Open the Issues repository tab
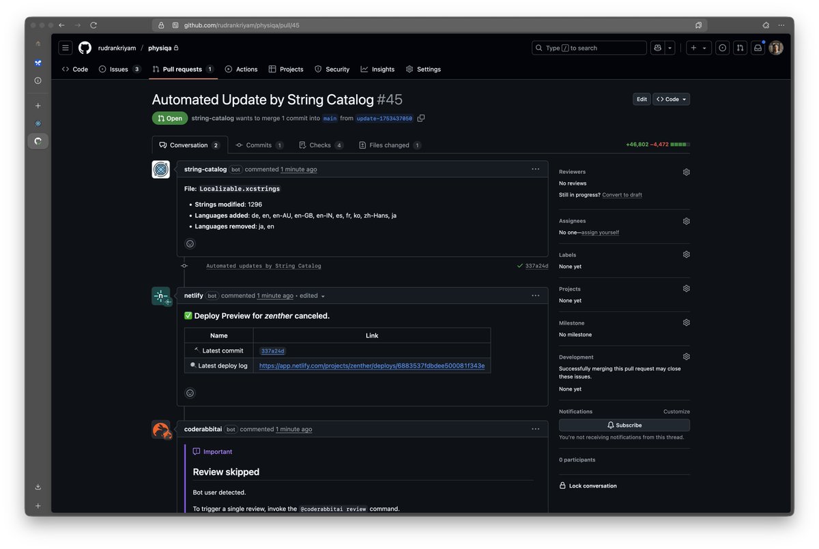The height and width of the screenshot is (549, 819). tap(119, 69)
